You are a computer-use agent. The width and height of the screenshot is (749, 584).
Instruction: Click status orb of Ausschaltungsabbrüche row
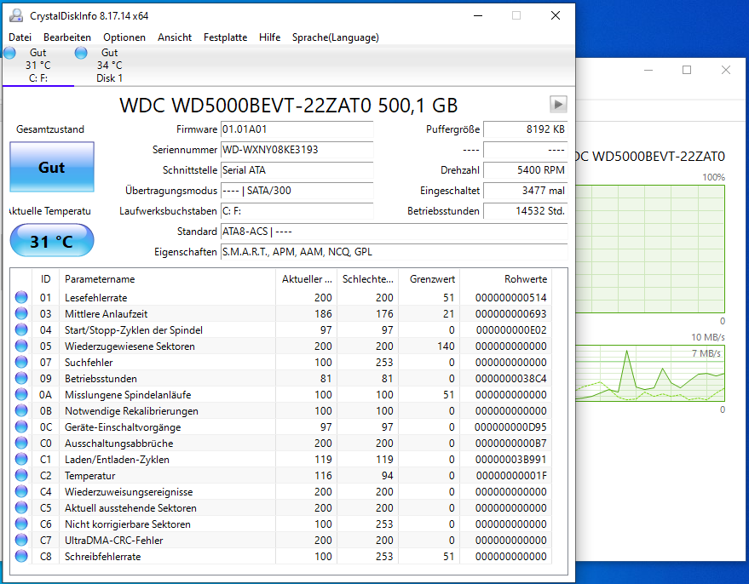pos(21,444)
